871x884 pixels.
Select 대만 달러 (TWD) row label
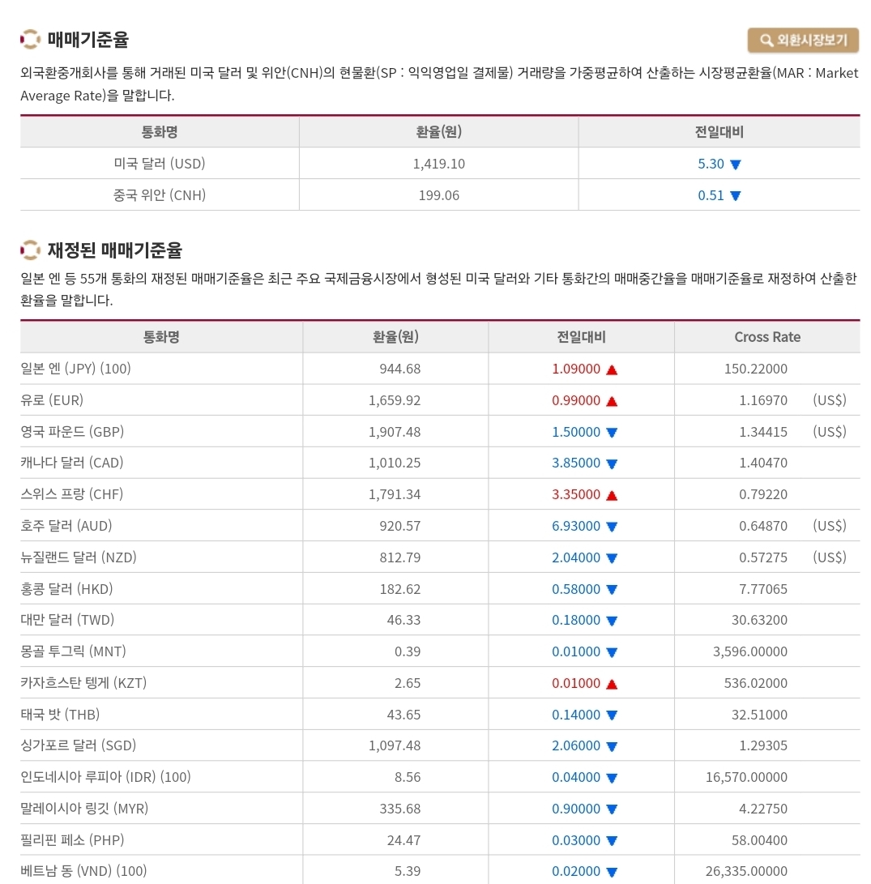67,620
